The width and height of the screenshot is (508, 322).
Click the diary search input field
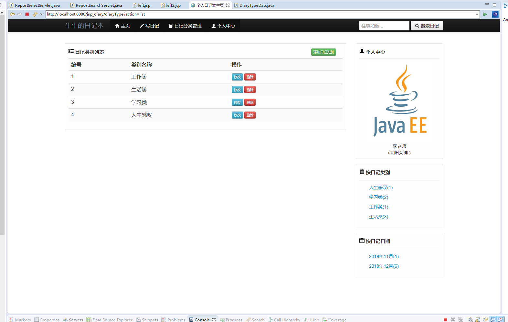(x=384, y=26)
